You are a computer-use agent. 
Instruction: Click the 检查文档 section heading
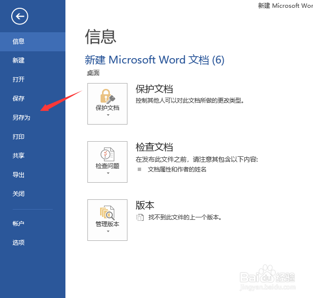click(154, 147)
